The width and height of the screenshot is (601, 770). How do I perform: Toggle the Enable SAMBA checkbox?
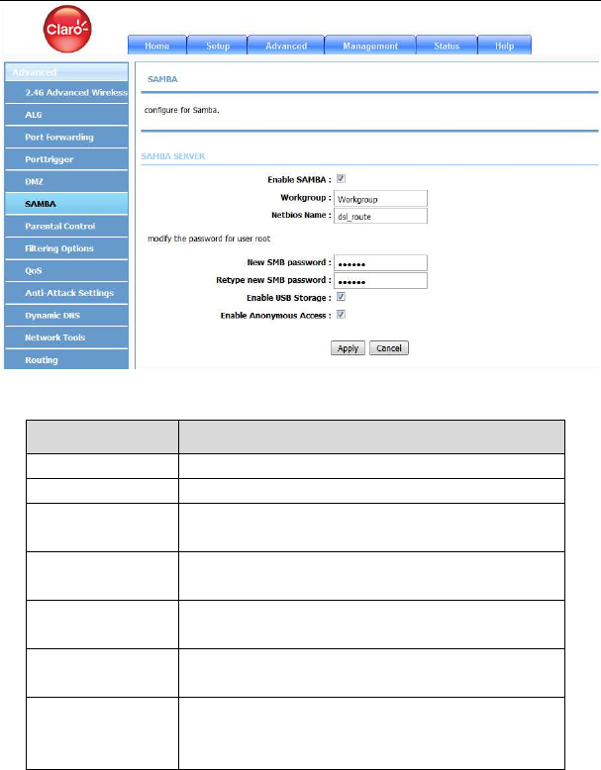pyautogui.click(x=341, y=179)
